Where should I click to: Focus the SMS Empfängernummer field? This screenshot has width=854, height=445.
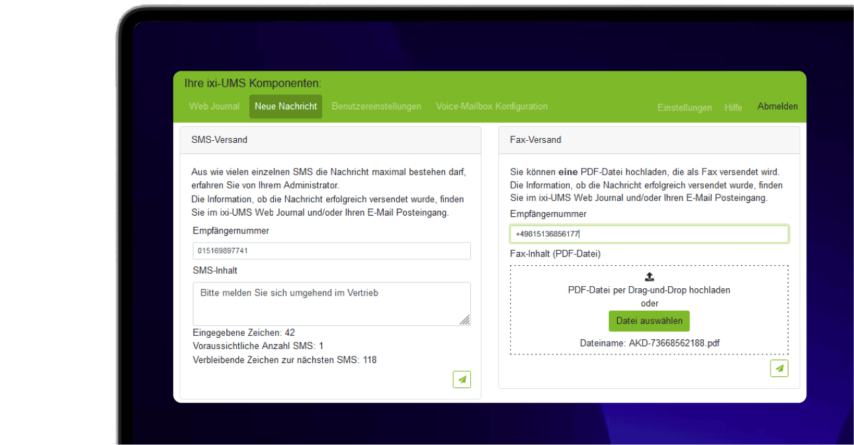(x=331, y=251)
